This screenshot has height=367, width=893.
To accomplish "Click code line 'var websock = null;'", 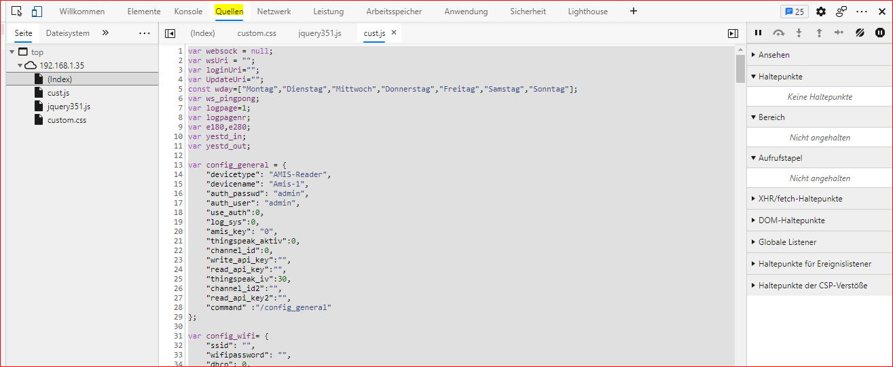I will click(x=230, y=51).
